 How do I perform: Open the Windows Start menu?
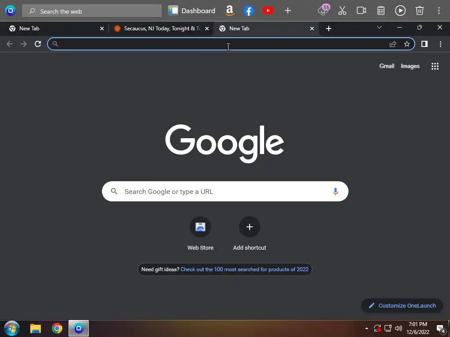(x=12, y=328)
